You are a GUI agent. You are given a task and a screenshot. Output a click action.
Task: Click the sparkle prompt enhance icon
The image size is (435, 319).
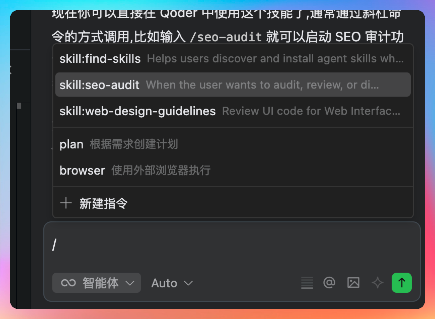(377, 283)
